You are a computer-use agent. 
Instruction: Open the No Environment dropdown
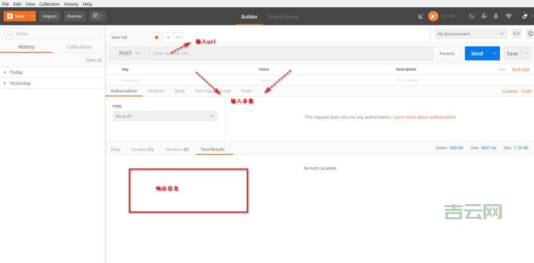(470, 34)
